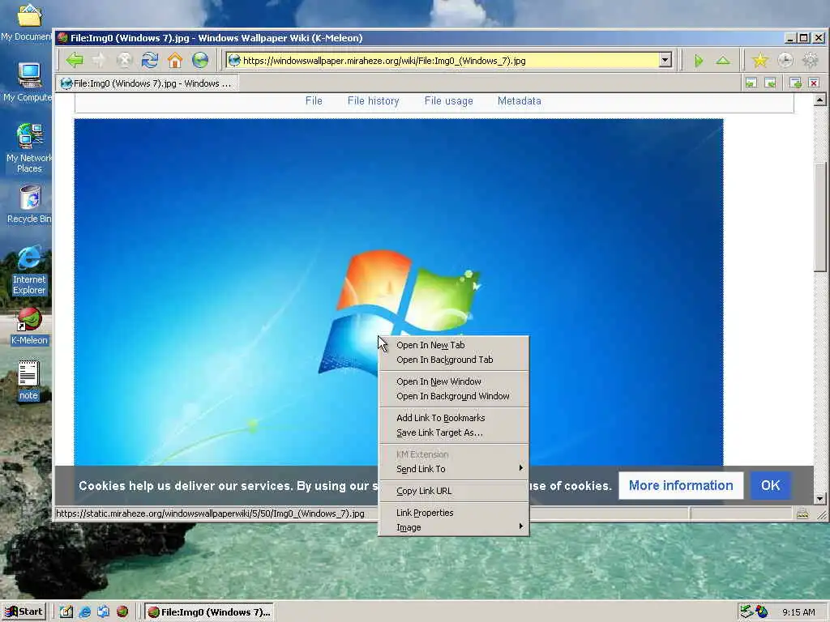Click the page scrollbar up arrow
Screen dimensions: 830x622
click(x=820, y=100)
